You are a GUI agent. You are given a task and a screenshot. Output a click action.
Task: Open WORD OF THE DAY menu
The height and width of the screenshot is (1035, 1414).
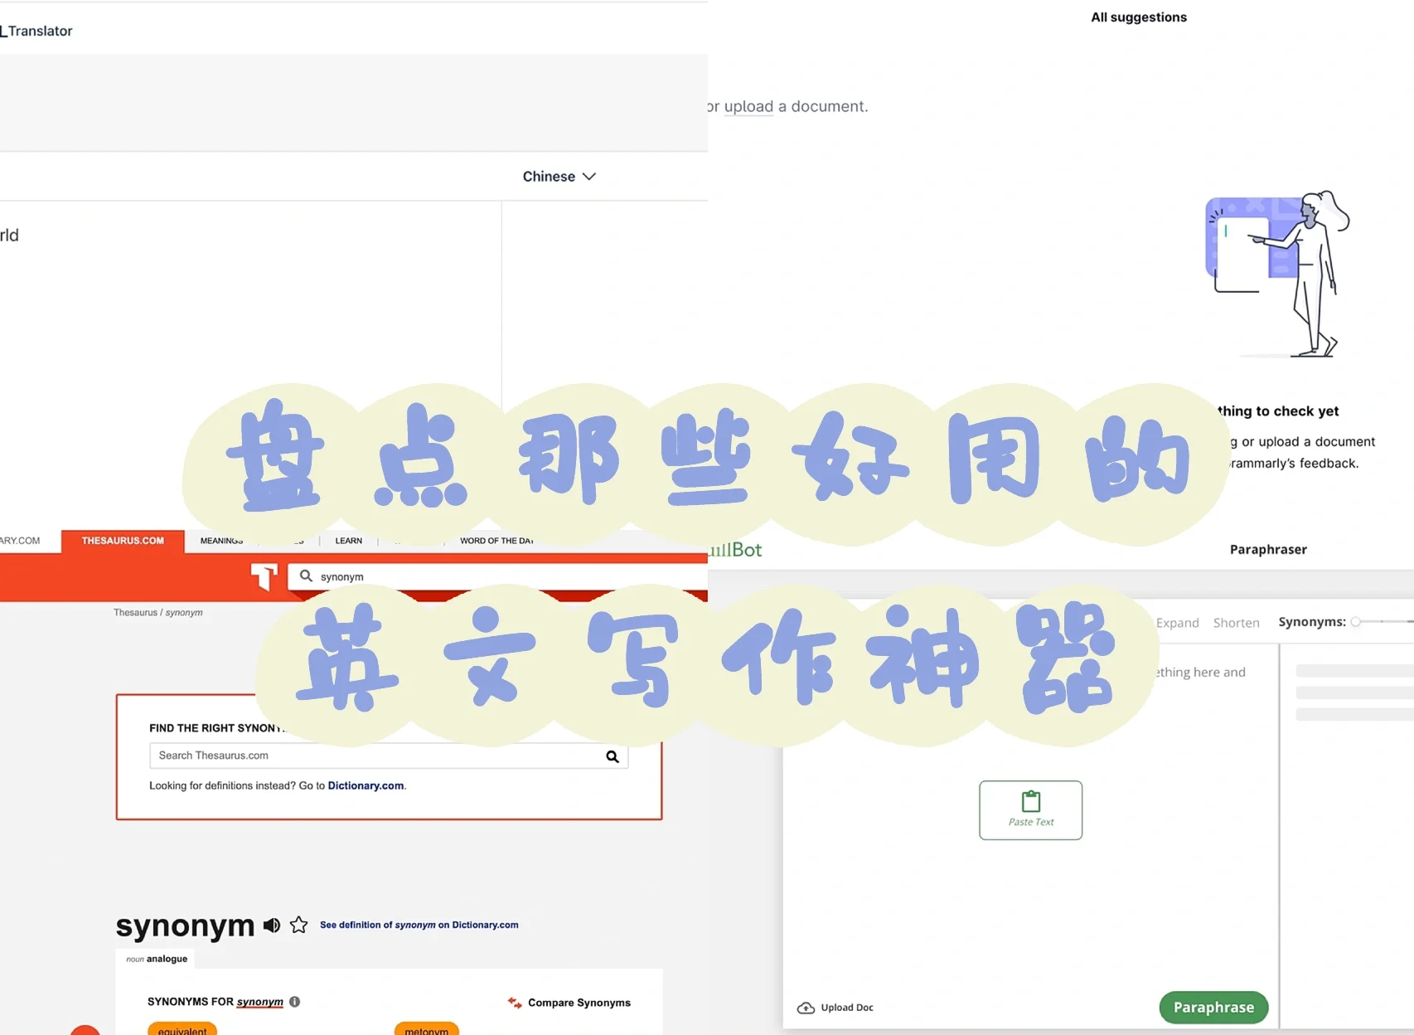tap(496, 541)
